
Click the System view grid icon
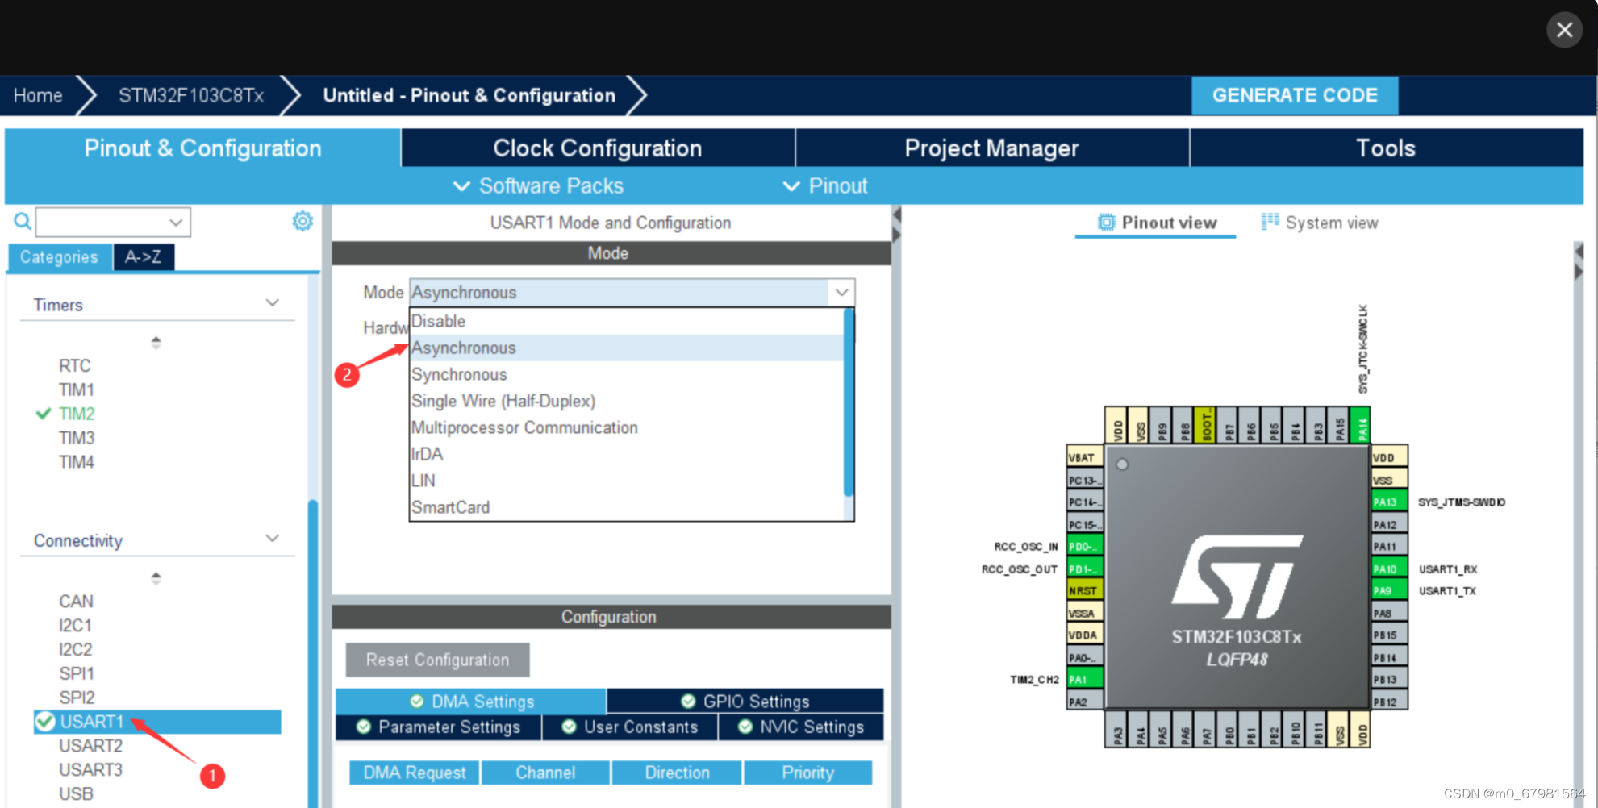pyautogui.click(x=1270, y=222)
